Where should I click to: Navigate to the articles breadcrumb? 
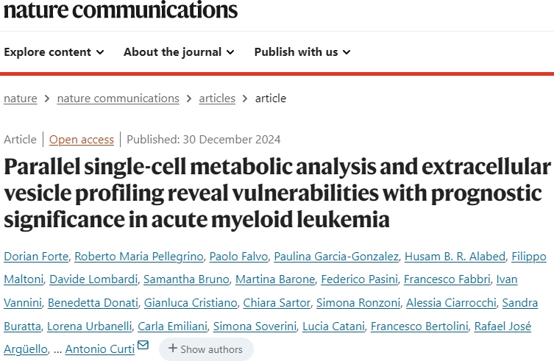217,99
